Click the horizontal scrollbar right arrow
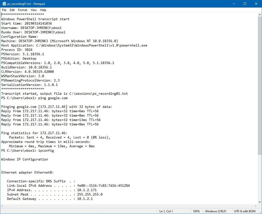 pos(256,206)
